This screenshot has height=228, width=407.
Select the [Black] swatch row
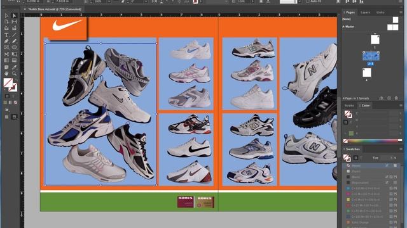371,177
